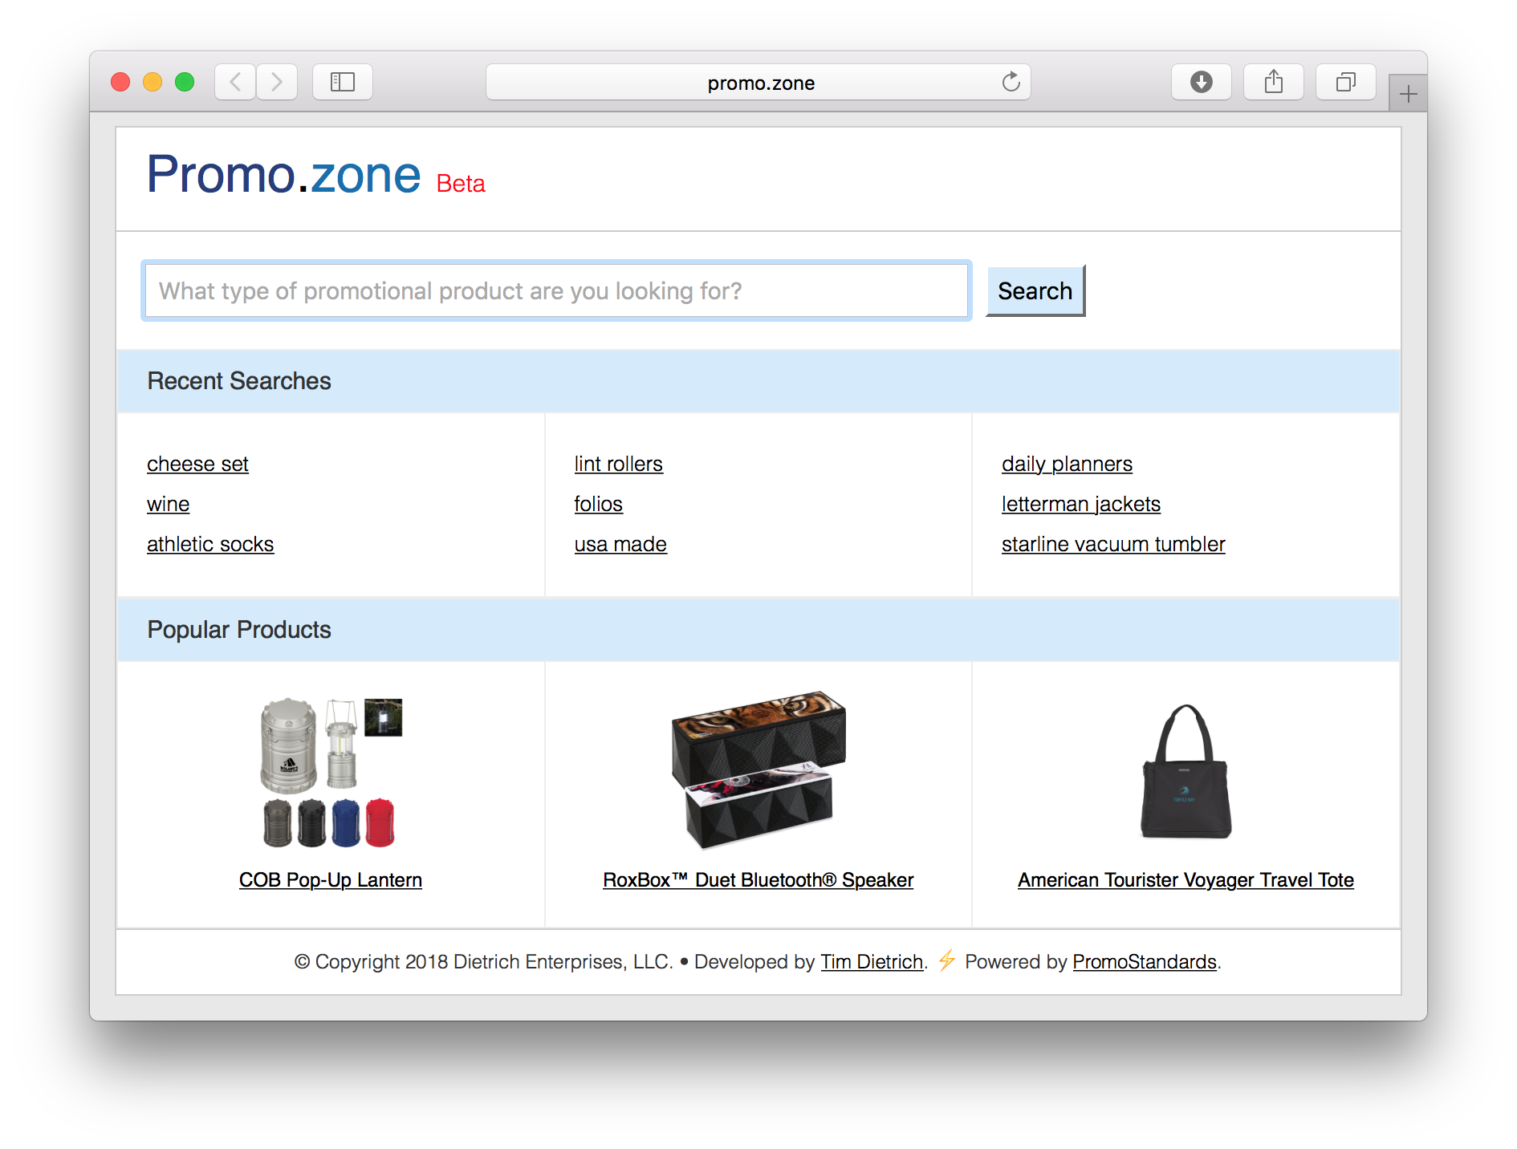Open the 'athletic socks' recent search

point(210,544)
